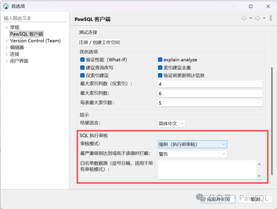This screenshot has width=277, height=209.
Task: Click the 输入筛选文本 filter field
Action: 34,18
